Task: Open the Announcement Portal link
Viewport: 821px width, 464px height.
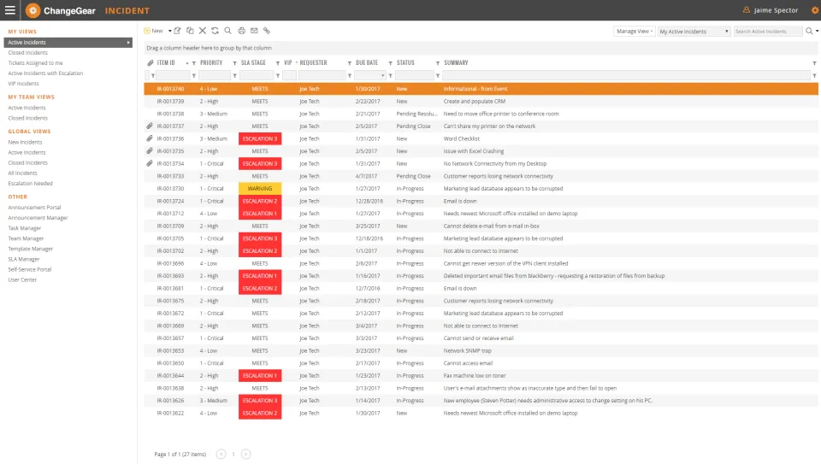Action: (34, 208)
